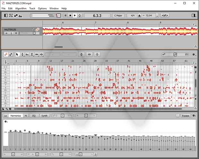Click bar 33 in note editor ruler
This screenshot has width=199, height=159.
(107, 61)
